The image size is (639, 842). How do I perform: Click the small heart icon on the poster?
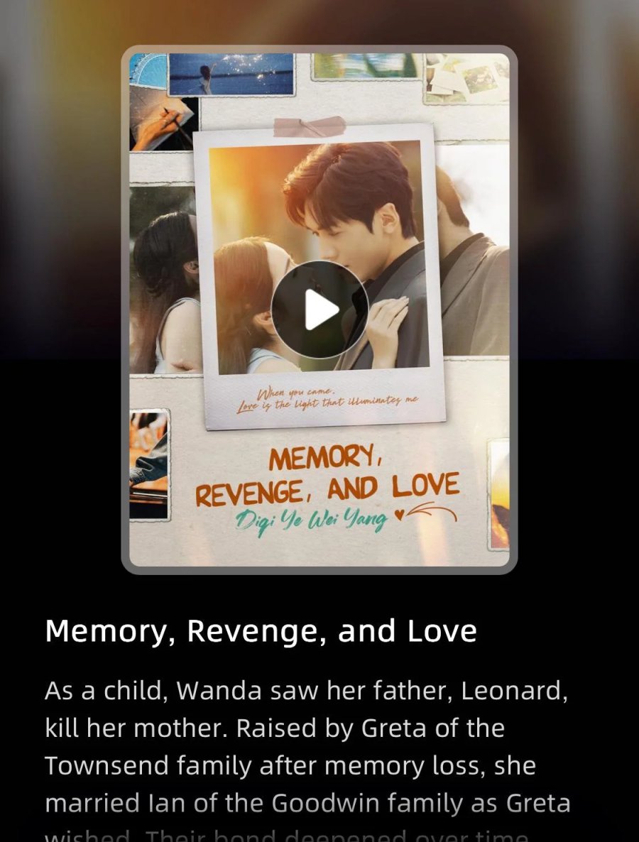click(x=398, y=515)
